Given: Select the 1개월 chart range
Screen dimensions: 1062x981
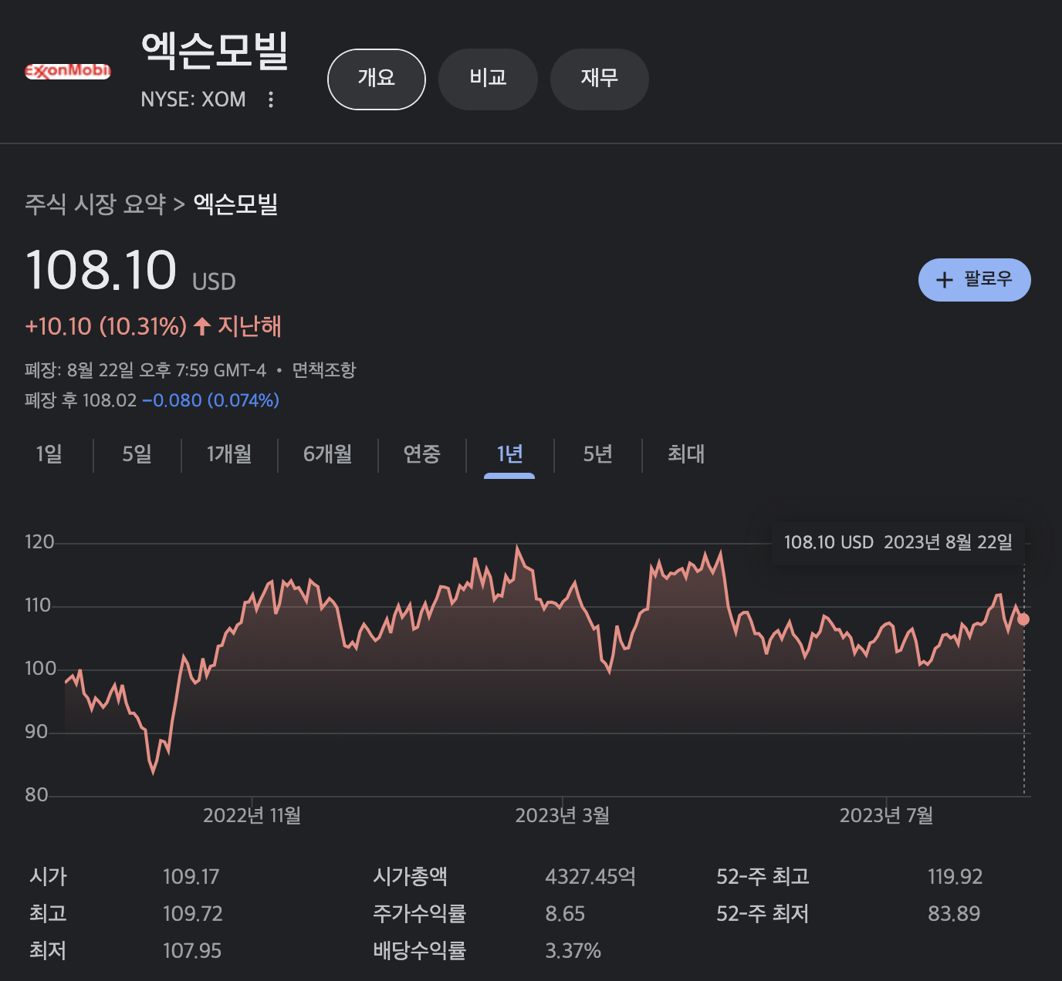Looking at the screenshot, I should coord(229,453).
